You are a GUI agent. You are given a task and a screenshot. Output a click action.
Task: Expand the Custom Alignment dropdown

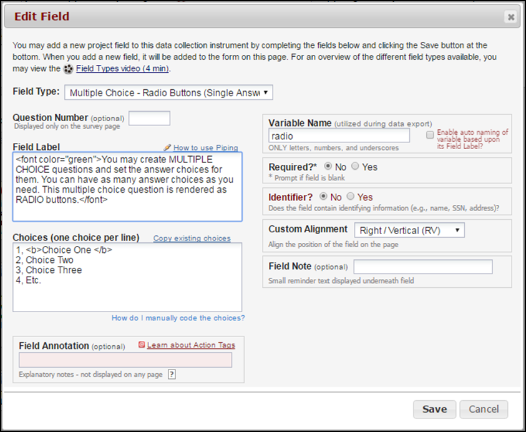coord(409,230)
